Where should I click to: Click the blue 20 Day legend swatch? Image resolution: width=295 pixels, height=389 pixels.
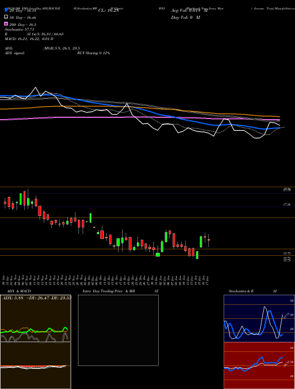click(6, 9)
